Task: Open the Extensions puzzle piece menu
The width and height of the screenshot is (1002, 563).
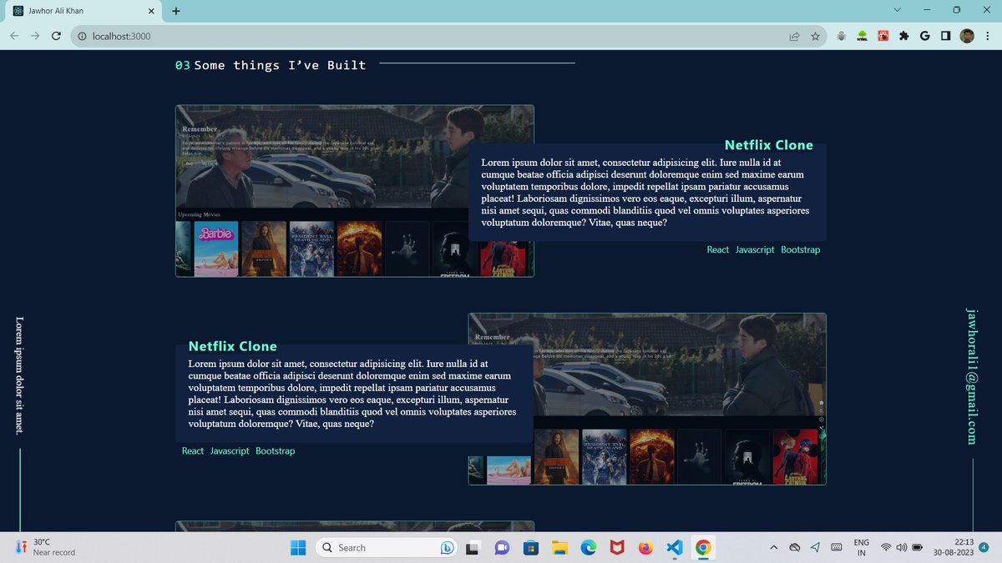Action: click(x=904, y=37)
